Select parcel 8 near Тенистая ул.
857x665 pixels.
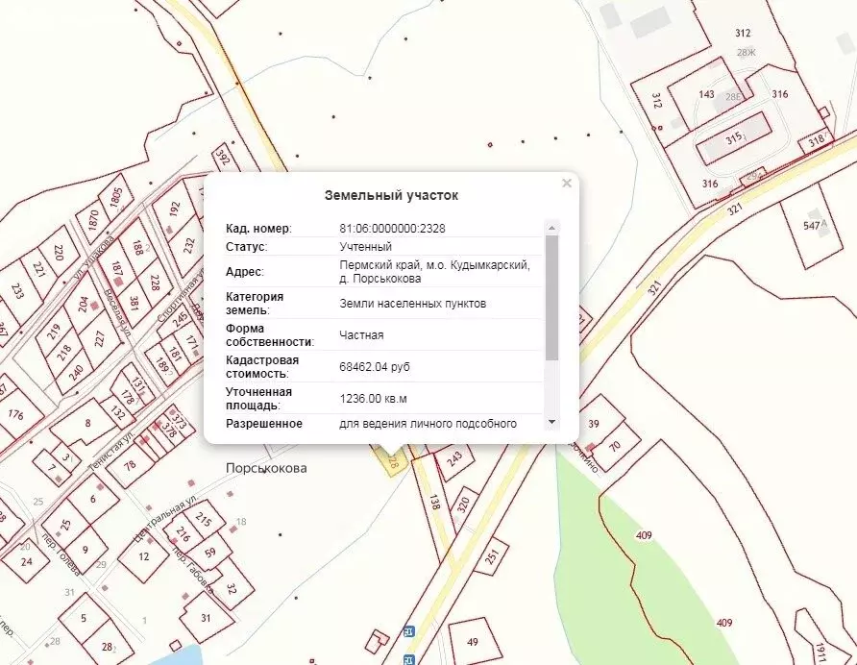[x=87, y=423]
